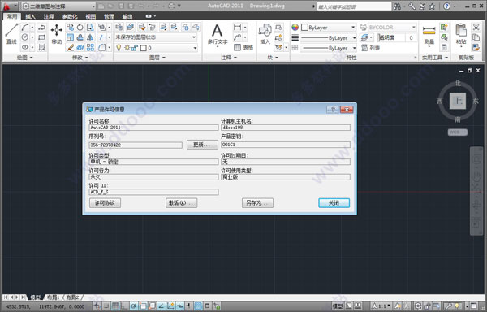Open the workspace 二维草图与注释 dropdown
Screen dimensions: 487x312
(58, 6)
